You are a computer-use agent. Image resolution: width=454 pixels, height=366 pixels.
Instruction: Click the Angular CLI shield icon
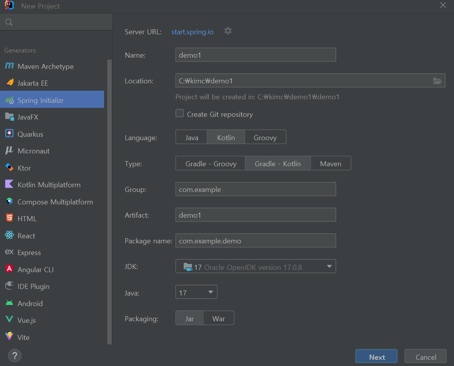tap(9, 269)
